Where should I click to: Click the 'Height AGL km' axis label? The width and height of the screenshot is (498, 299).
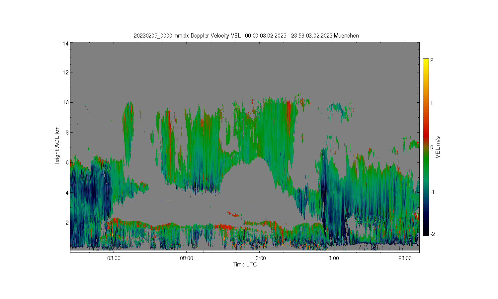[57, 147]
